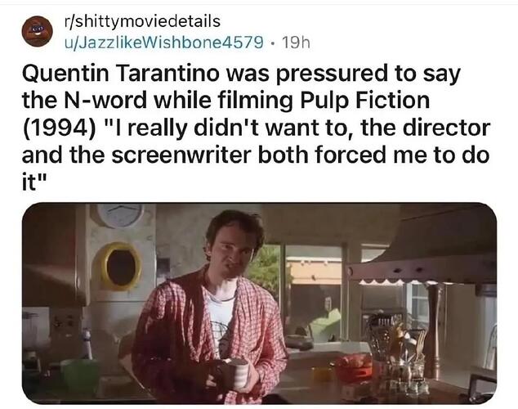Click the green container on the counter
The width and height of the screenshot is (518, 409).
tap(80, 377)
